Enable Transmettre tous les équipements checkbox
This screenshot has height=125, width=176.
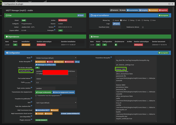pyautogui.click(x=36, y=95)
